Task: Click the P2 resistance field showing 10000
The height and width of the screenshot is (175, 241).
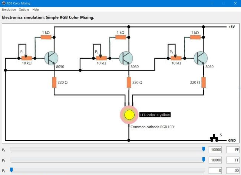Action: tap(215, 160)
